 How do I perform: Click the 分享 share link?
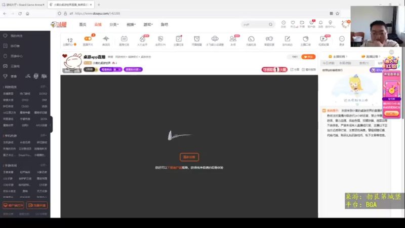click(x=295, y=69)
